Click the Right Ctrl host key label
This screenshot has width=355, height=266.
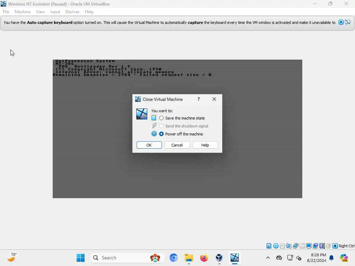click(x=346, y=246)
